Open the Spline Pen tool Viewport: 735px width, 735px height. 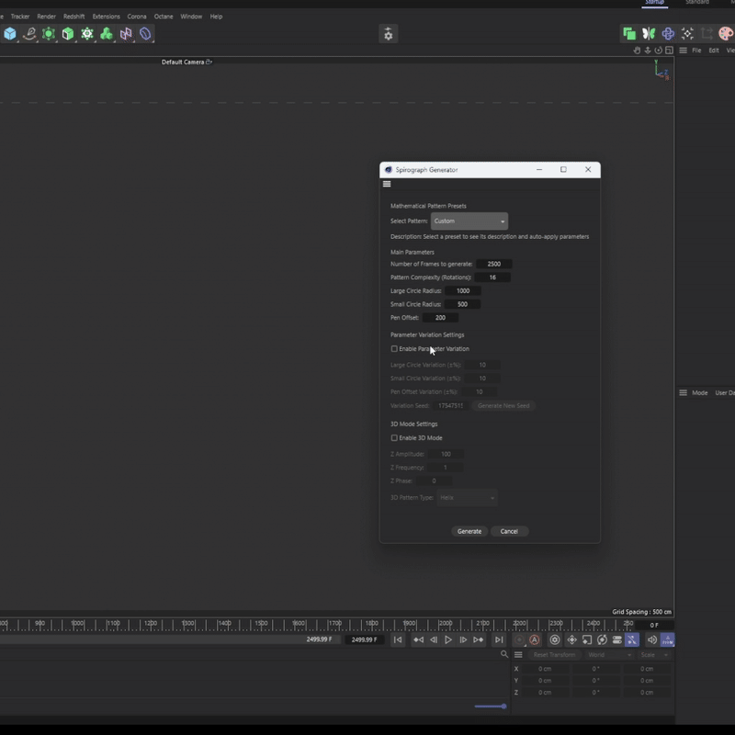point(29,34)
